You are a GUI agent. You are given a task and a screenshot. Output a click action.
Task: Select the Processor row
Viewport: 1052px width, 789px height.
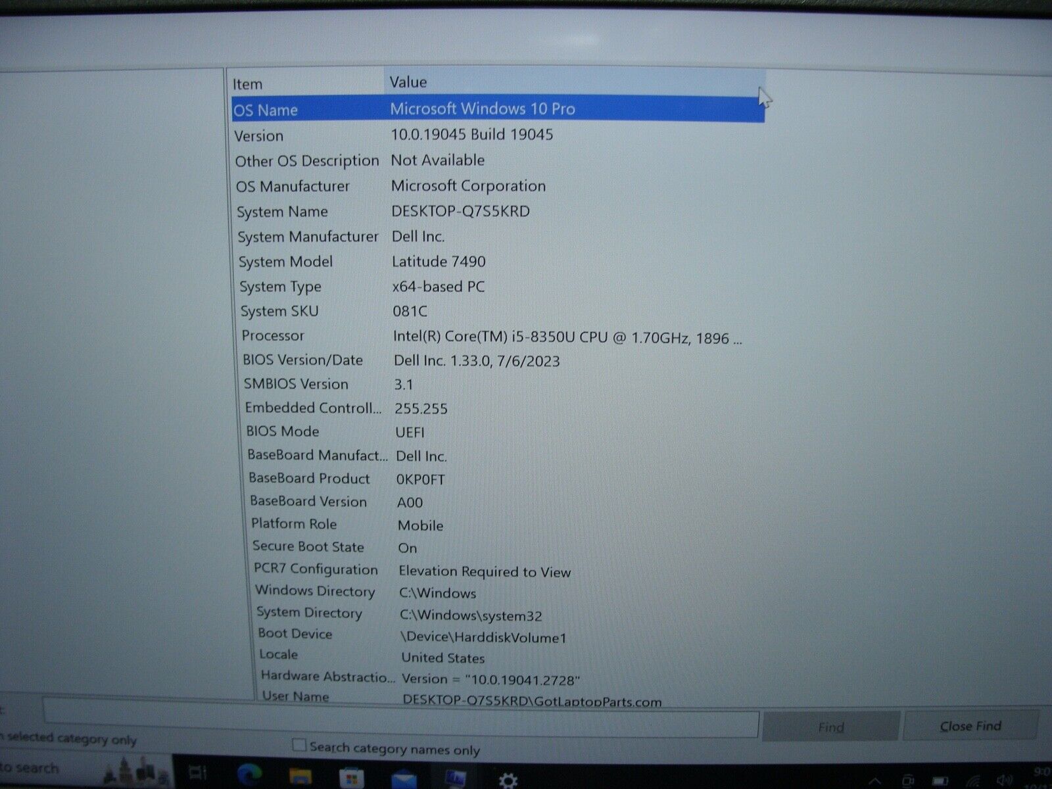(x=504, y=336)
